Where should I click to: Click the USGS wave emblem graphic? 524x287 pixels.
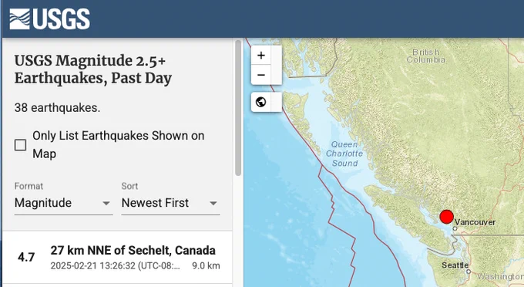19,19
